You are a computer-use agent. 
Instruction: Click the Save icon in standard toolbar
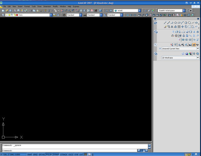(x=10, y=11)
